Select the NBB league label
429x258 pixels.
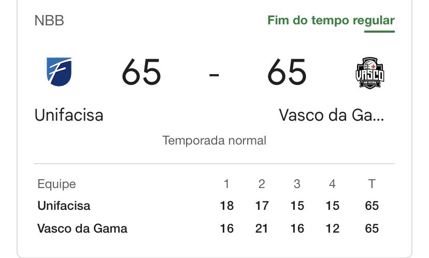click(49, 21)
